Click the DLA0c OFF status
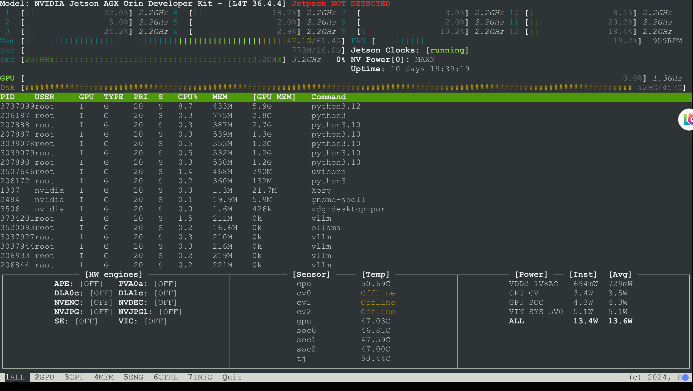 pos(101,293)
